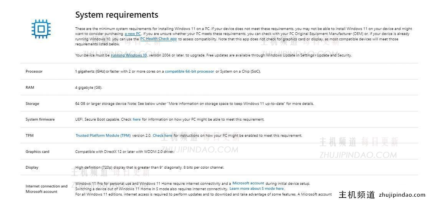This screenshot has width=432, height=204.
Task: Click the "Check here" TPM instructions link
Action: [162, 136]
